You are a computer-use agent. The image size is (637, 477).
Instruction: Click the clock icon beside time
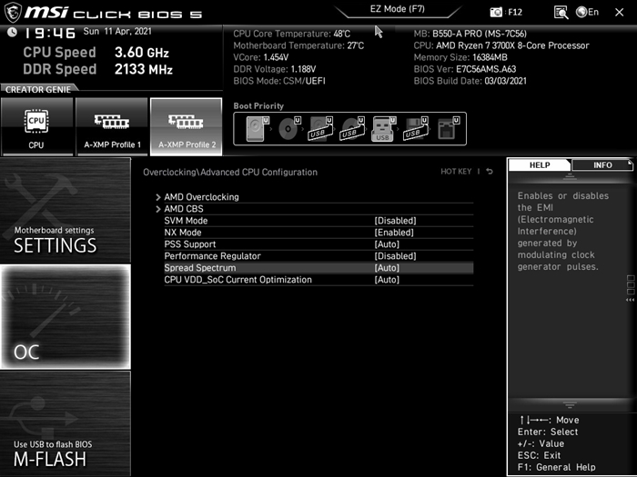[12, 32]
